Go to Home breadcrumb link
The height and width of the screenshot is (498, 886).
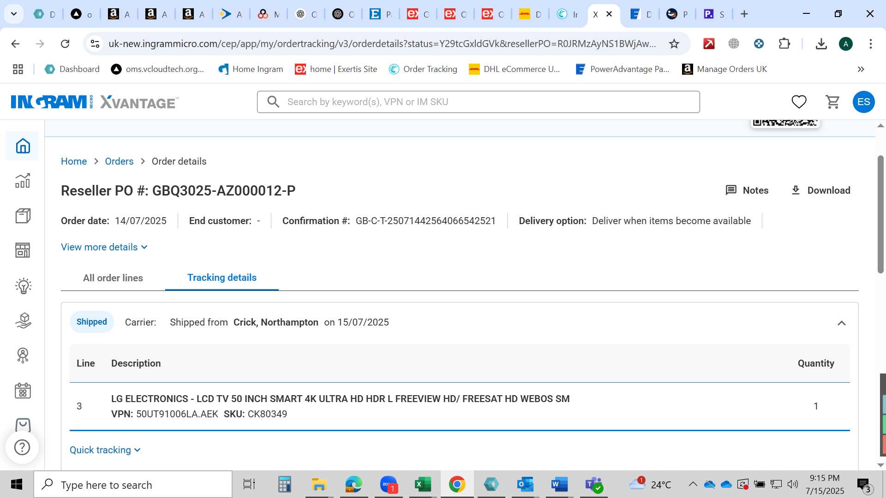click(x=74, y=161)
